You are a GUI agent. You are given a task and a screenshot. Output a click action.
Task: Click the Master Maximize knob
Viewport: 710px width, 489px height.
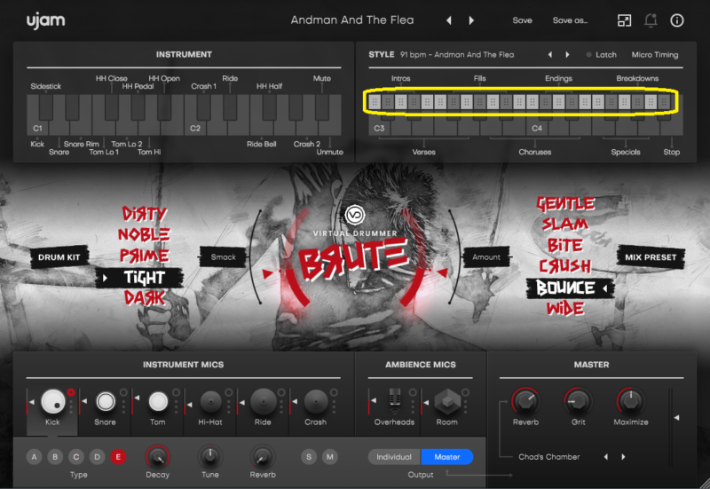pos(631,401)
